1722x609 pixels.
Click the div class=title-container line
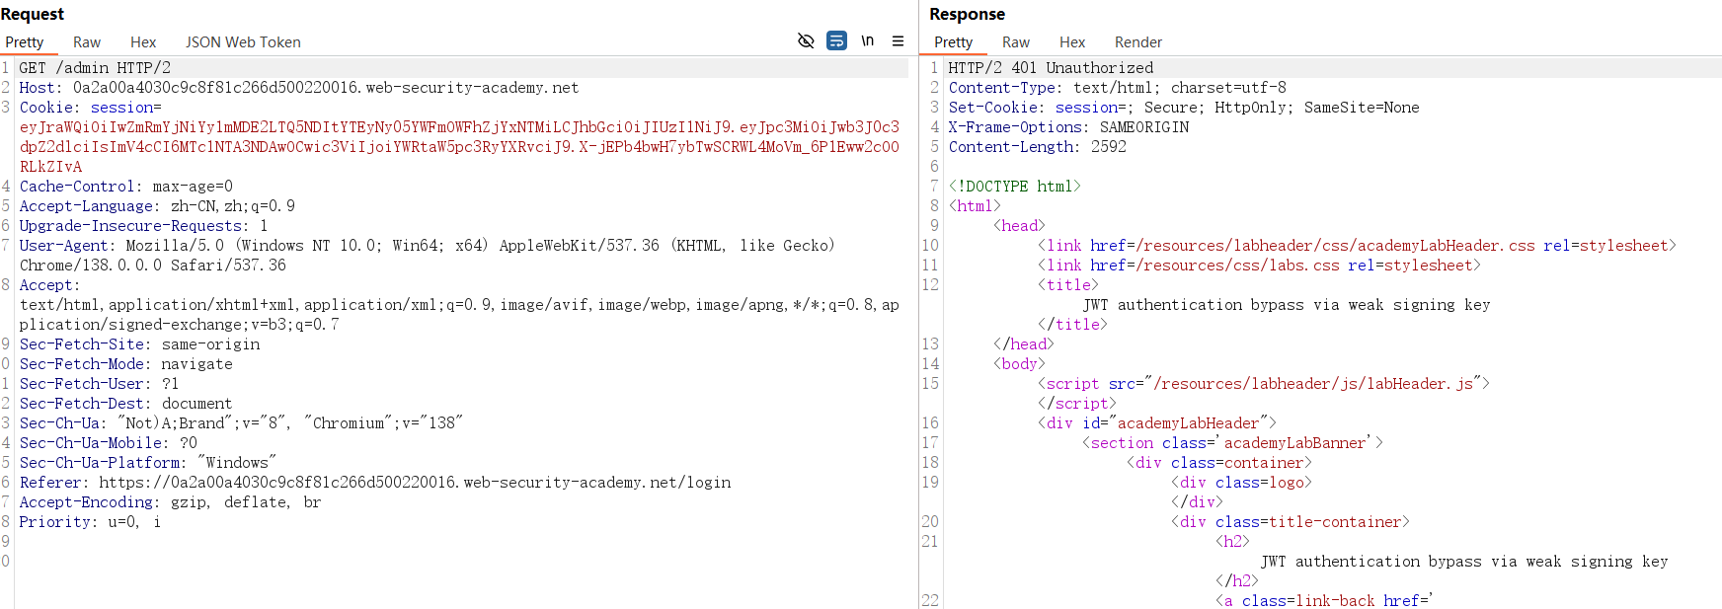tap(1291, 522)
